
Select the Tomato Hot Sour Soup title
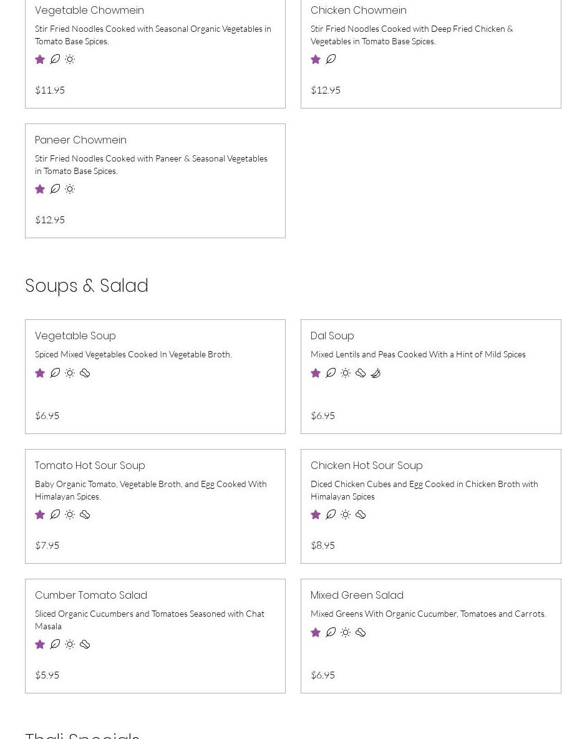[x=90, y=466]
